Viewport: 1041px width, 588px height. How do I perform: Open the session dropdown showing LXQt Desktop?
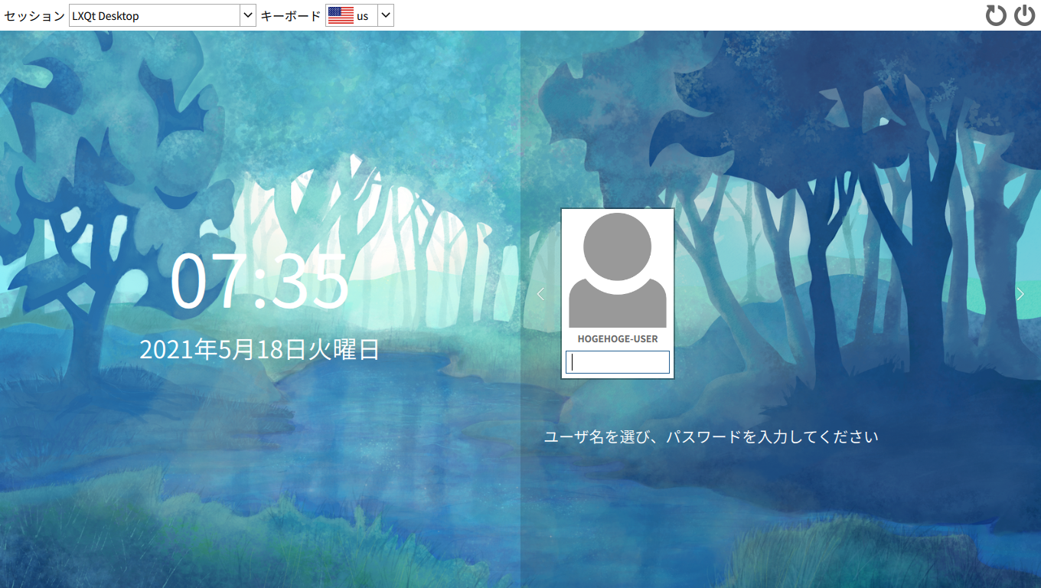(162, 15)
